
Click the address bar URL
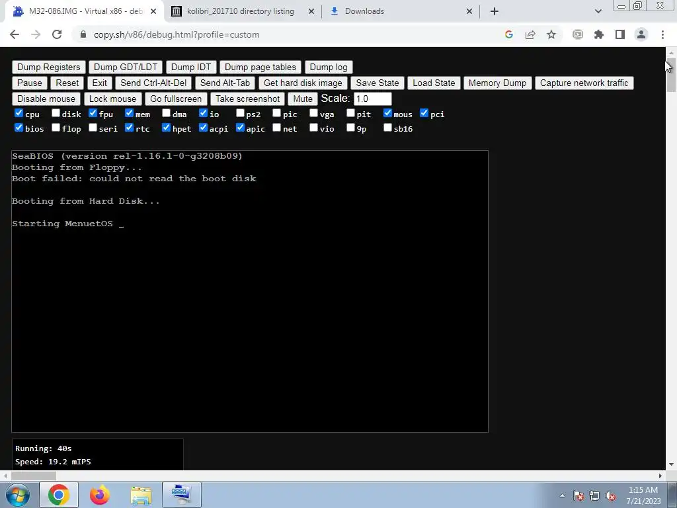(177, 34)
